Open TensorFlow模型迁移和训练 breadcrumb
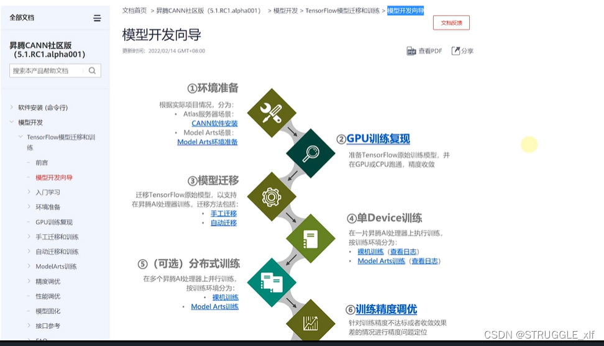This screenshot has width=604, height=346. [x=342, y=11]
